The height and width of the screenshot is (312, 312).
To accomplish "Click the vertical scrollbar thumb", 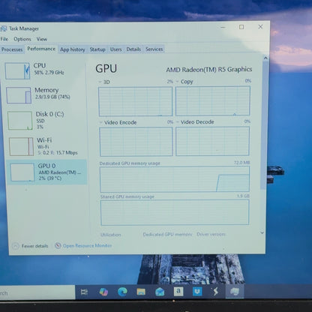I will [x=264, y=125].
